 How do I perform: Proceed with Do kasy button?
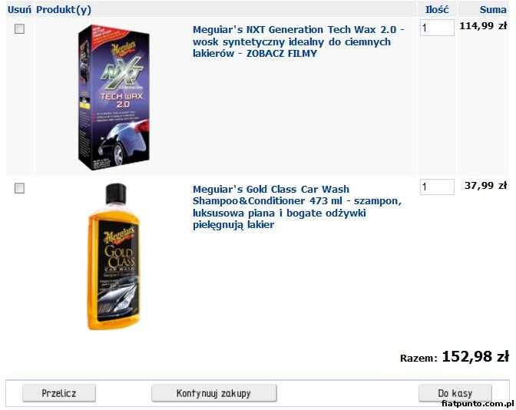tap(455, 393)
